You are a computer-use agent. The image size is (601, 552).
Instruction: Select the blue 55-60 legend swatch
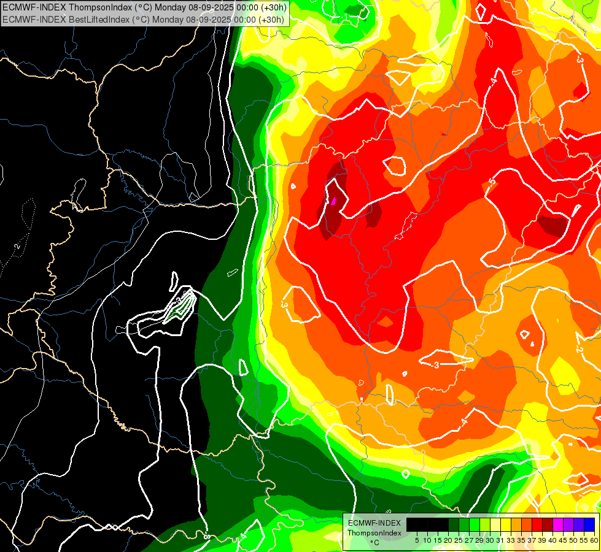point(589,524)
